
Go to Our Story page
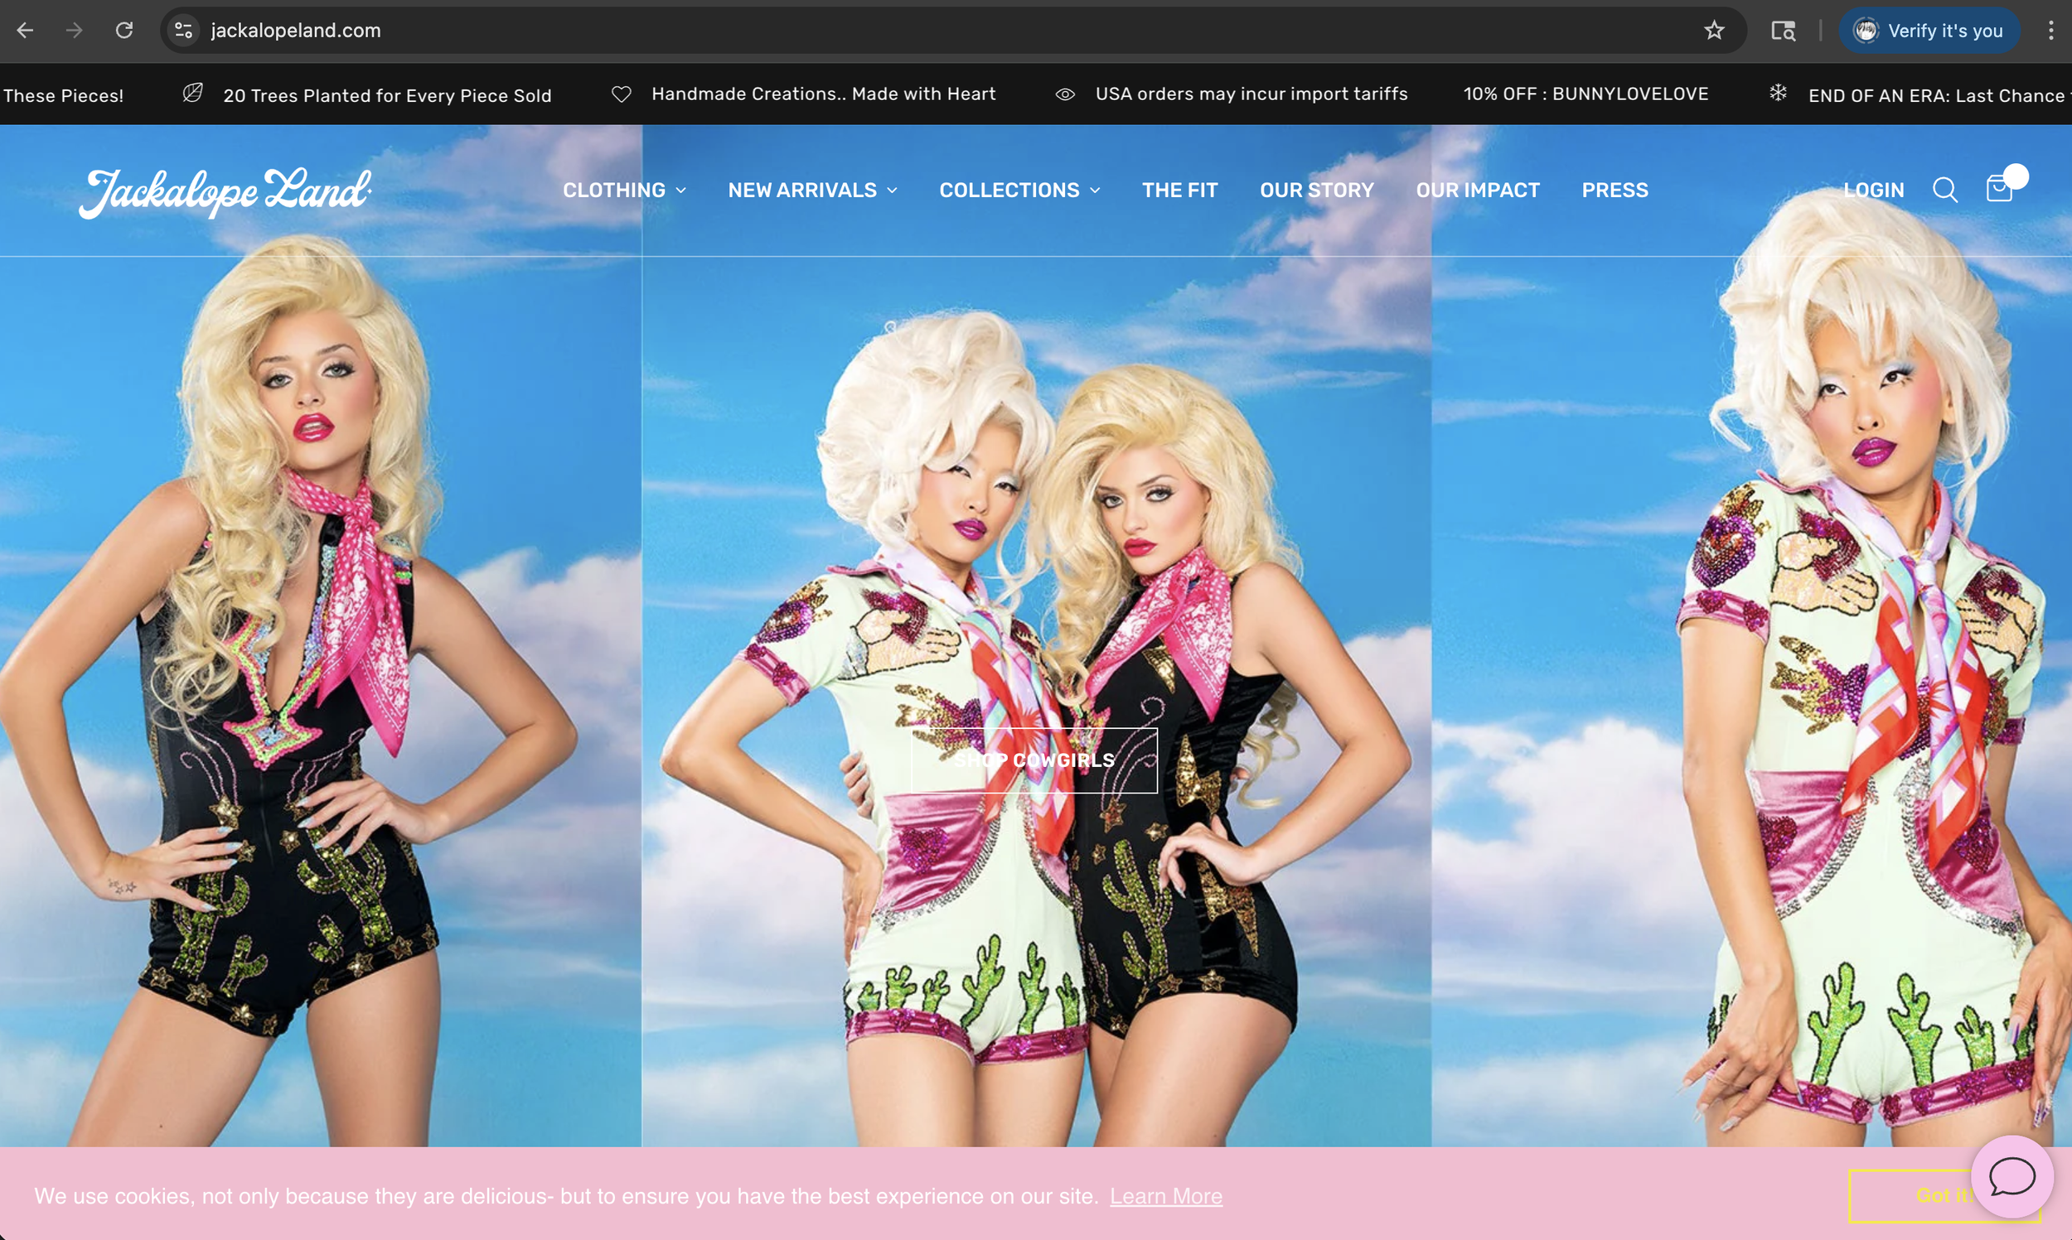click(1316, 191)
